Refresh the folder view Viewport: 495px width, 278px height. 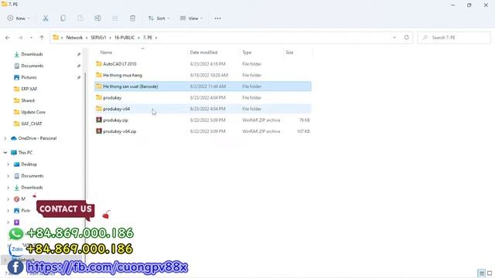click(407, 38)
